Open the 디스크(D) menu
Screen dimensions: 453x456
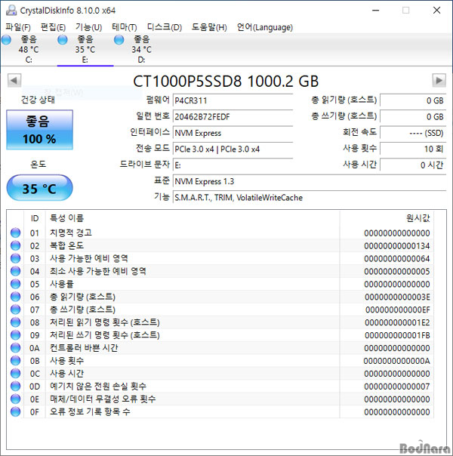point(165,27)
